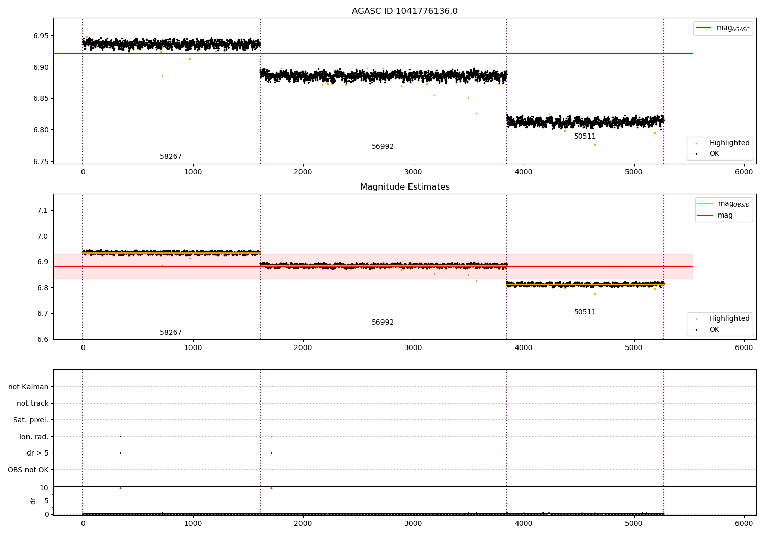Image resolution: width=764 pixels, height=535 pixels.
Task: Click the 58267 obsid label in top plot
Action: 171,157
